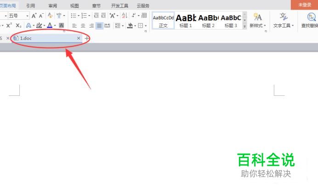Open the 开发工具 ribbon tab

(x=119, y=6)
